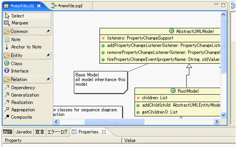The image size is (236, 147).
Task: Click the horizontal scrollbar left arrow
Action: point(56,121)
